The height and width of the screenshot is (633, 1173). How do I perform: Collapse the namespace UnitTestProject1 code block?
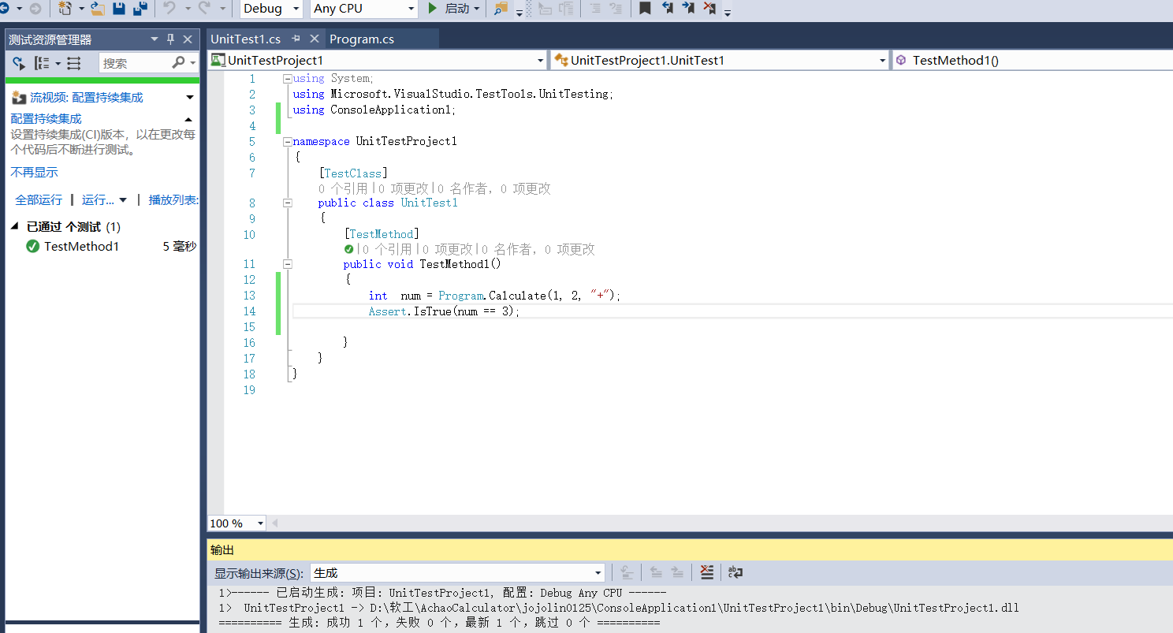coord(288,142)
